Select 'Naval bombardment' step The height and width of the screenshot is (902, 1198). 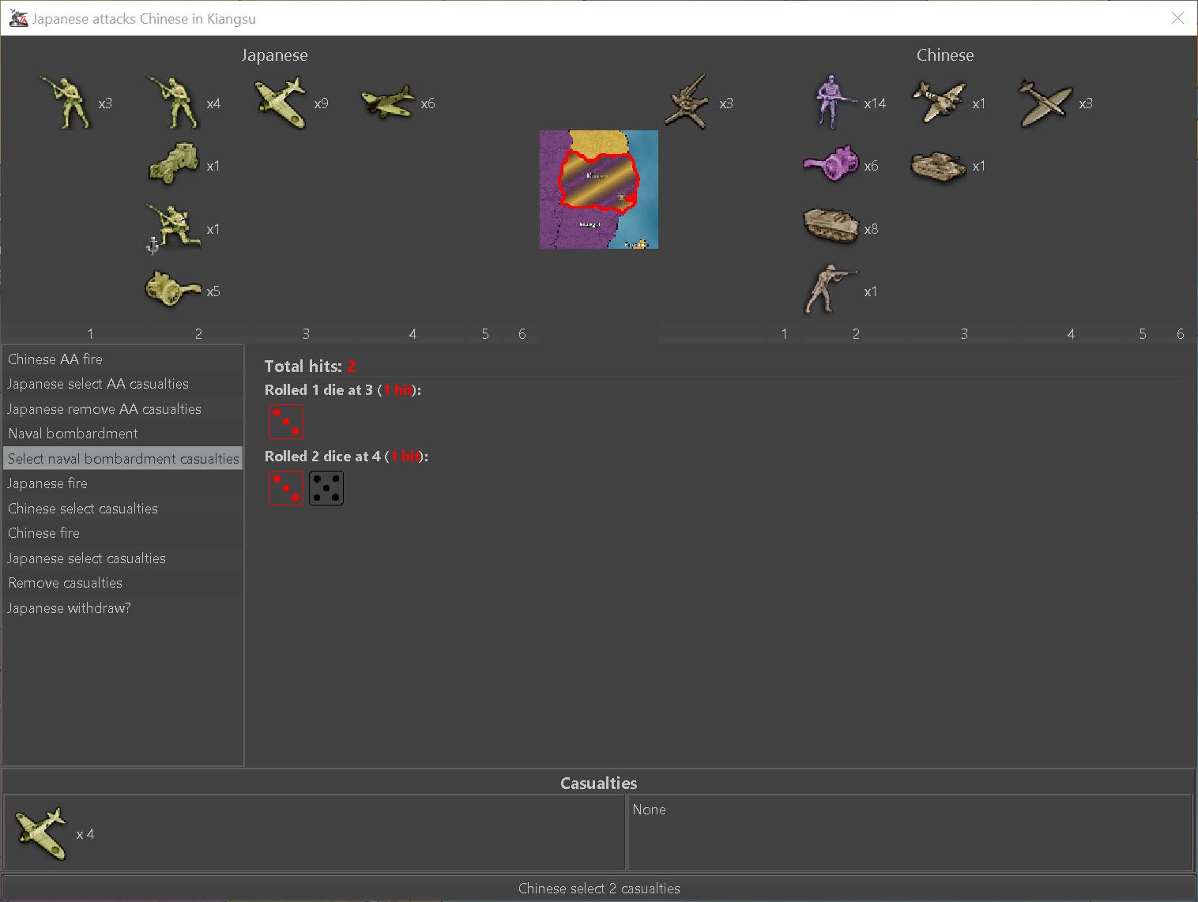(x=122, y=434)
